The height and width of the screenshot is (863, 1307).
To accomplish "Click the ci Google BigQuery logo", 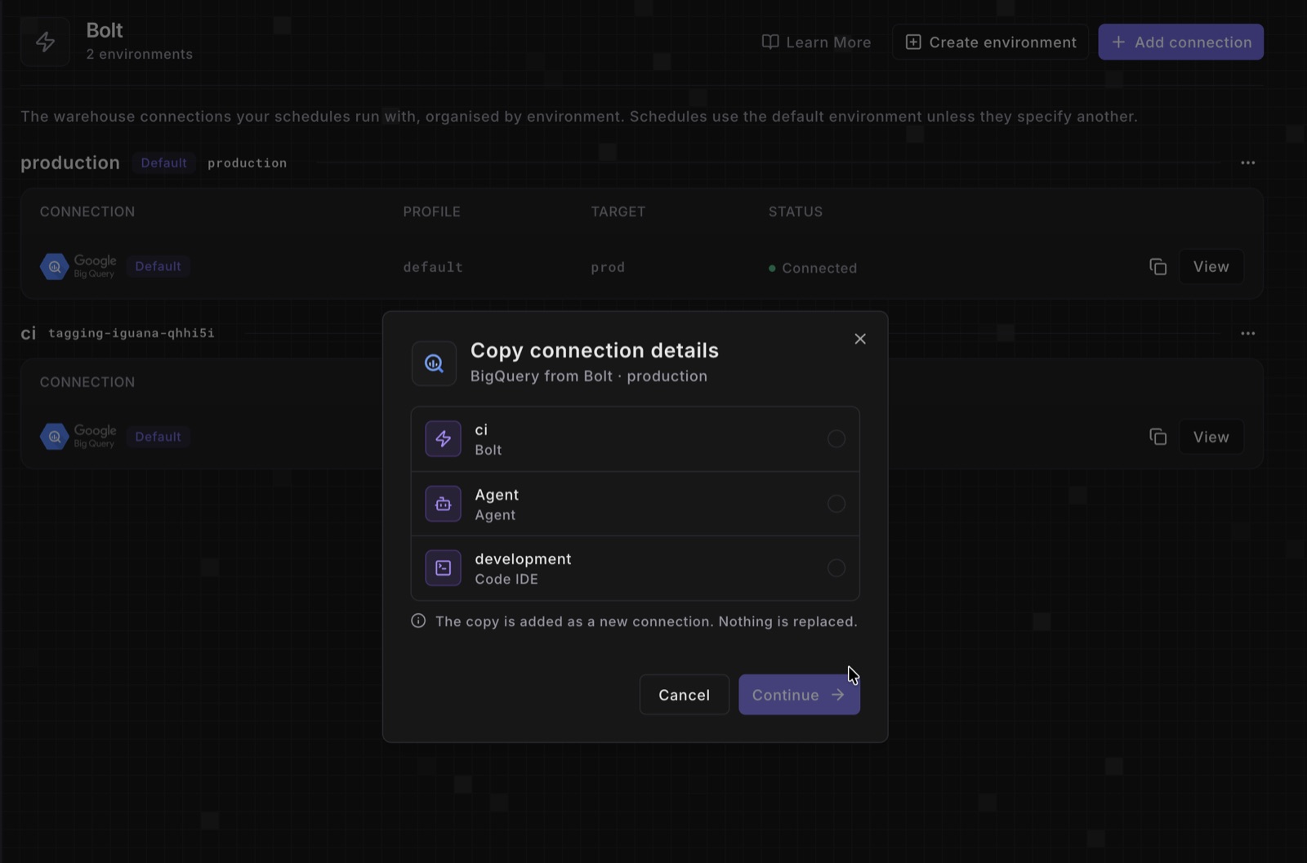I will coord(78,436).
